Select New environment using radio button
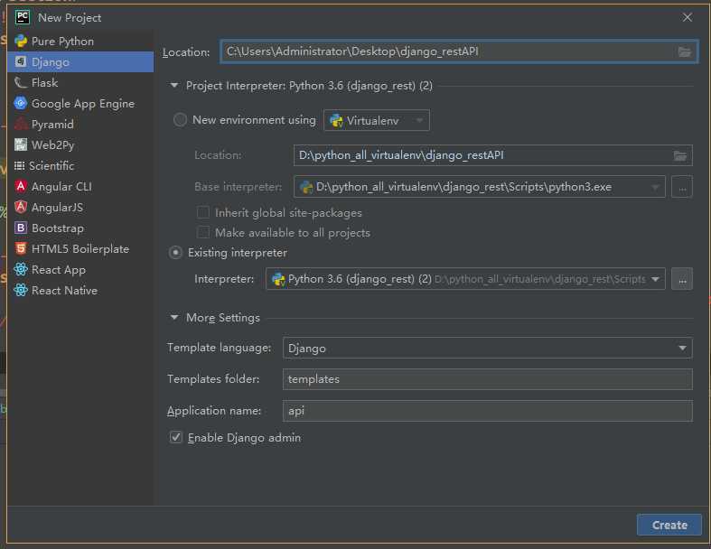The height and width of the screenshot is (549, 711). coord(180,120)
